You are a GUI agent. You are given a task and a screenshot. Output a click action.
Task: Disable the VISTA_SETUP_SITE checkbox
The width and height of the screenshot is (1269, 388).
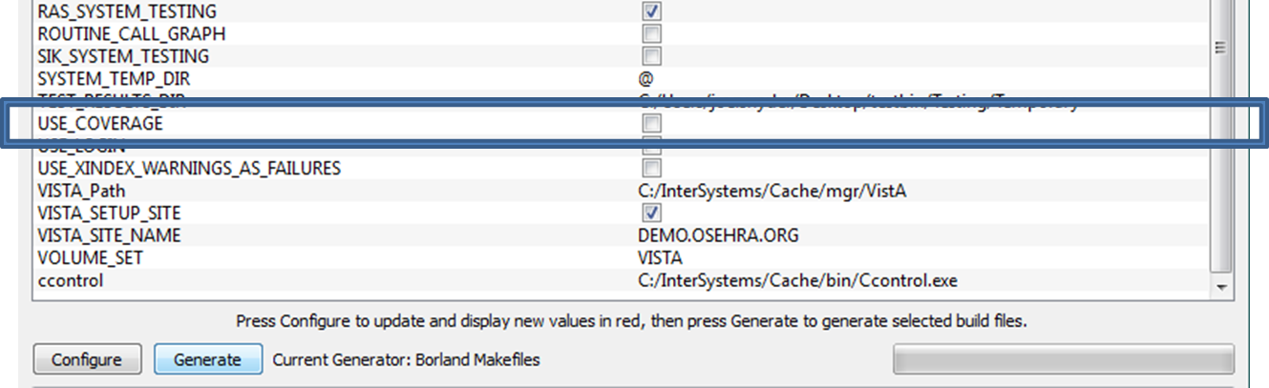tap(651, 212)
